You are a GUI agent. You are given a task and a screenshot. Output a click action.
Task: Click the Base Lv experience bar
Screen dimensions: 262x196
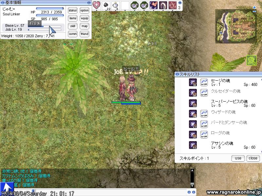pos(45,26)
